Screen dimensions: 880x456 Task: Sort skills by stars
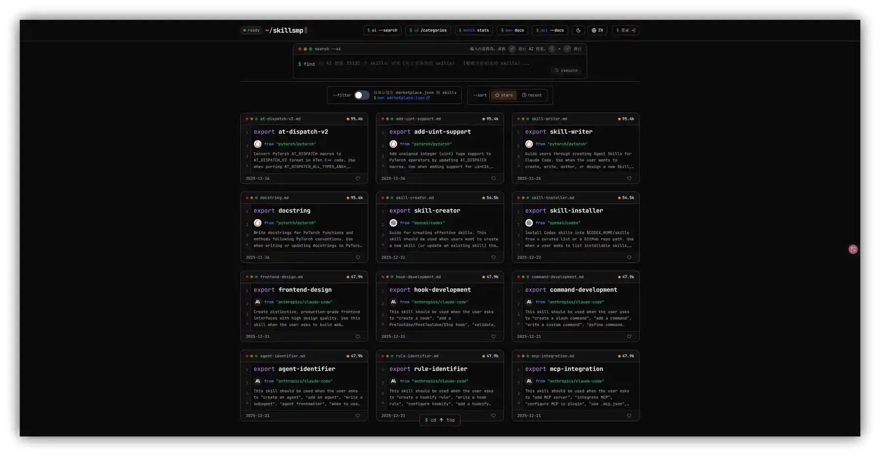pyautogui.click(x=504, y=95)
